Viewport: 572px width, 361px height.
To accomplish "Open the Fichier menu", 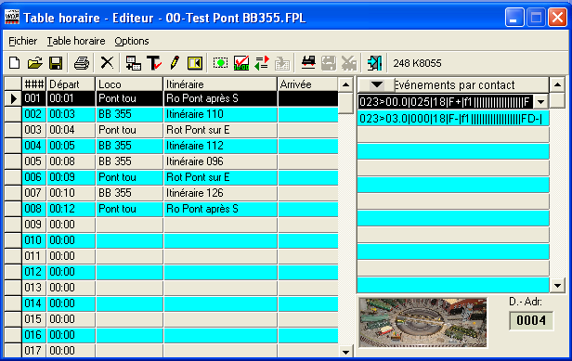I will click(x=22, y=41).
